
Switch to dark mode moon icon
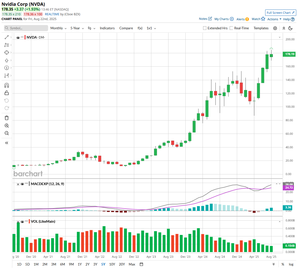[290, 28]
